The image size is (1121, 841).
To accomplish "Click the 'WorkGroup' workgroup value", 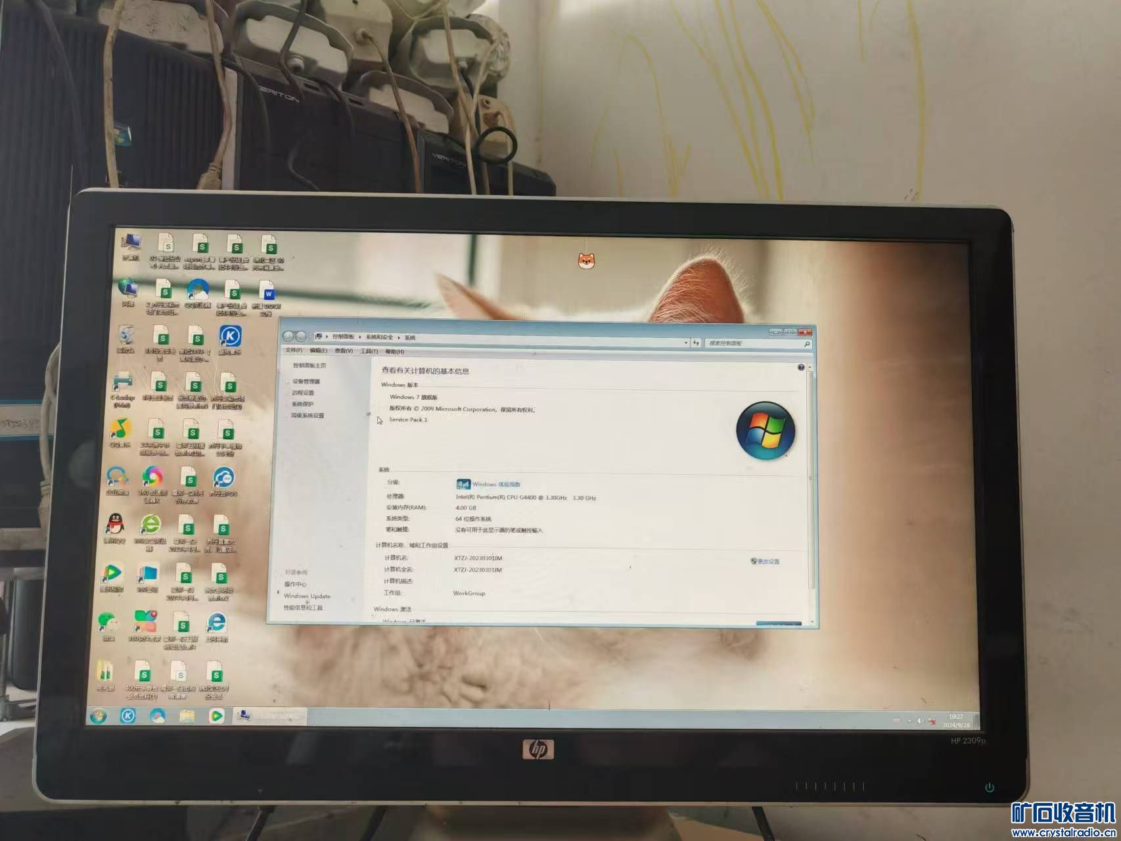I will (x=469, y=593).
